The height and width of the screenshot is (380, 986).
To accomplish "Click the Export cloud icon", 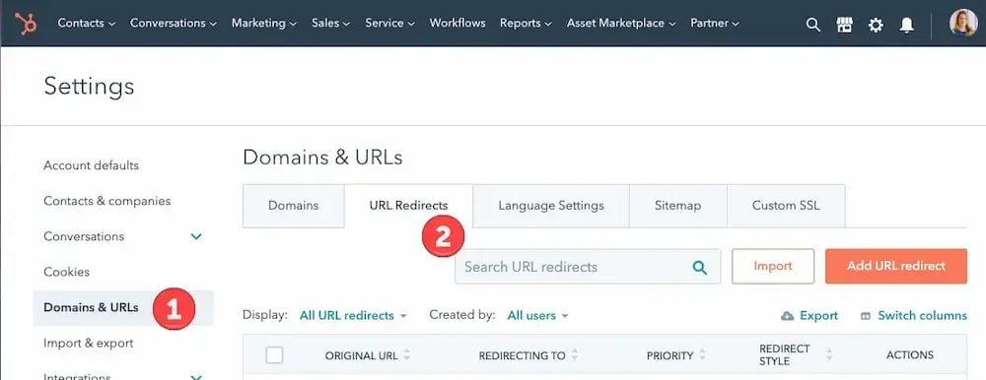I will tap(787, 316).
